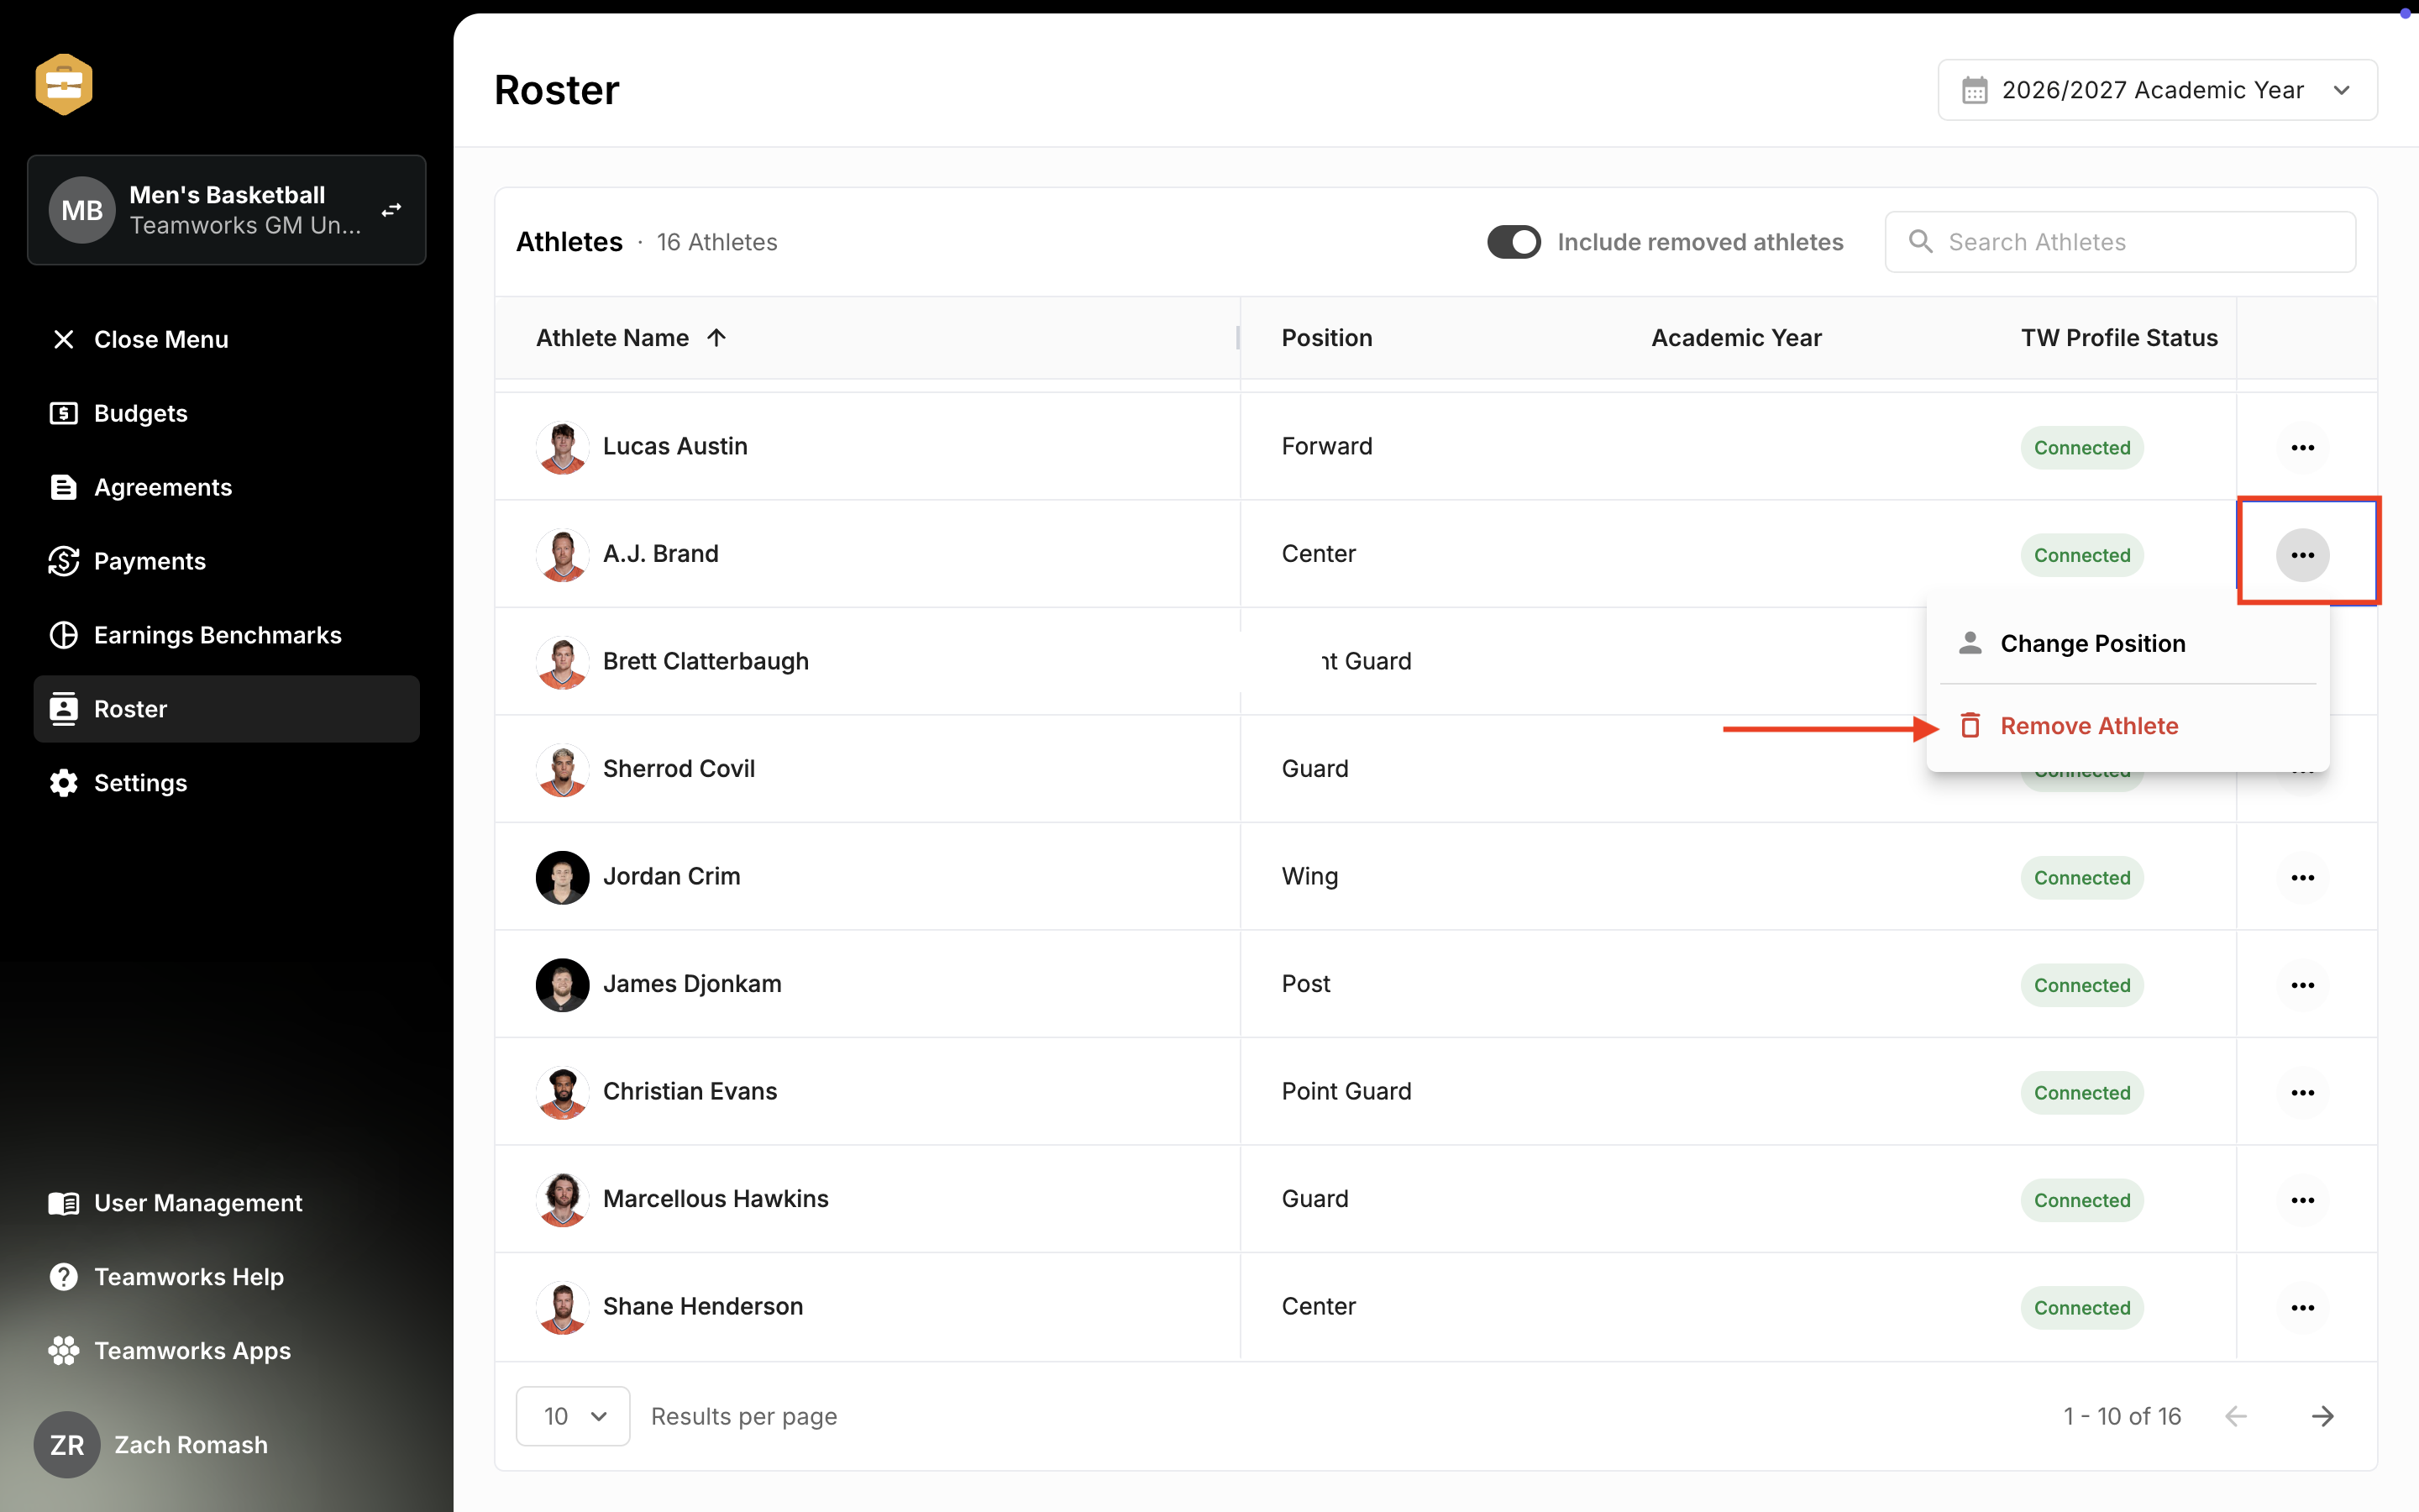Open the more options menu for Lucas Austin

(2303, 448)
